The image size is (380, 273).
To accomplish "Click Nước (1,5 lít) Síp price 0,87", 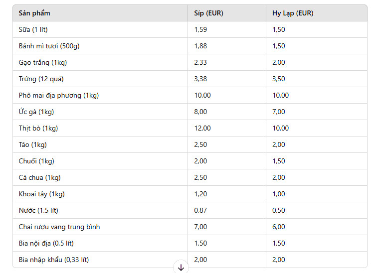I will 201,211.
